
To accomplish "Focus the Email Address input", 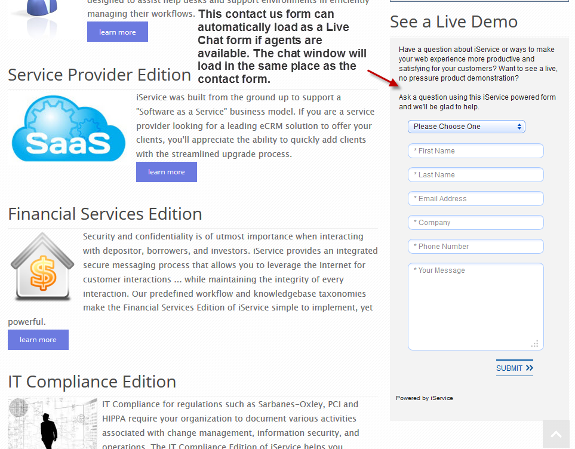I will pyautogui.click(x=475, y=199).
